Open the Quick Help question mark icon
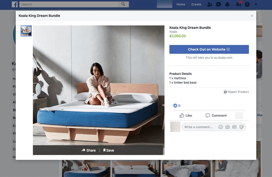This screenshot has width=272, height=177. [247, 4]
